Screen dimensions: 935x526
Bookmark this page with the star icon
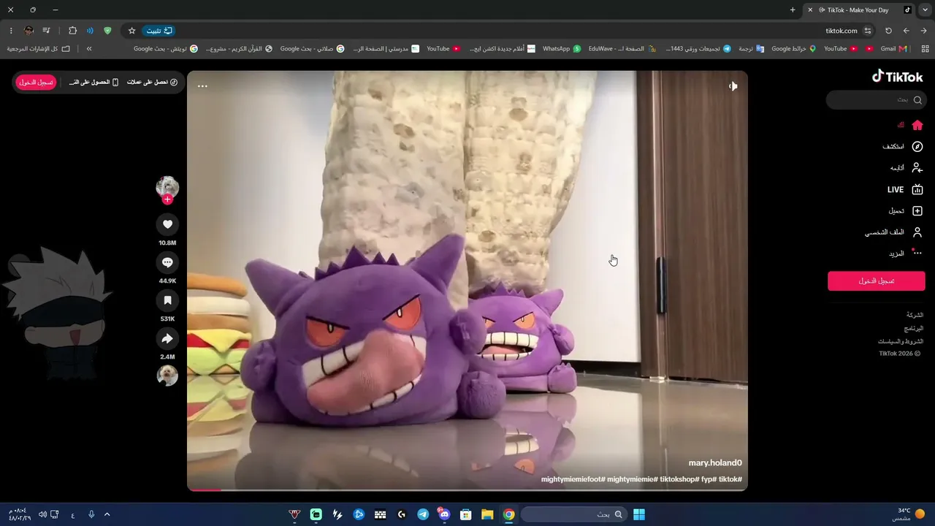131,31
